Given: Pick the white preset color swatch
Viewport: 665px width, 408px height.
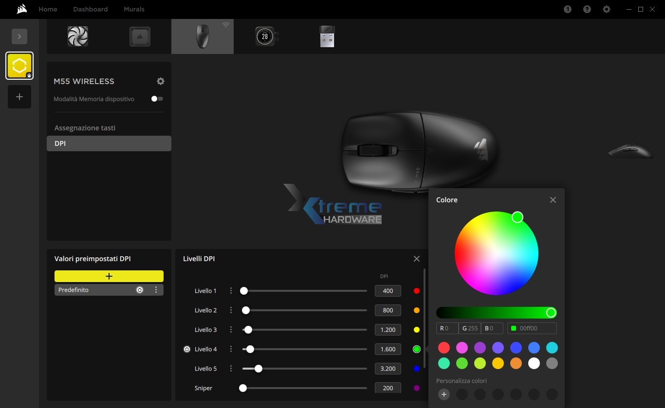Looking at the screenshot, I should point(534,363).
